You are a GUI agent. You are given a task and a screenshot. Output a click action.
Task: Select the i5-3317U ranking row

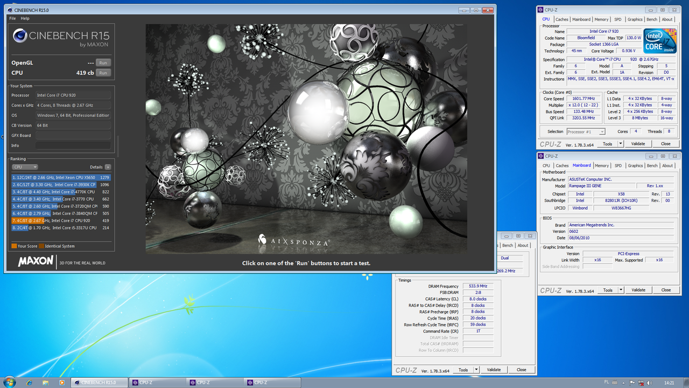(61, 228)
